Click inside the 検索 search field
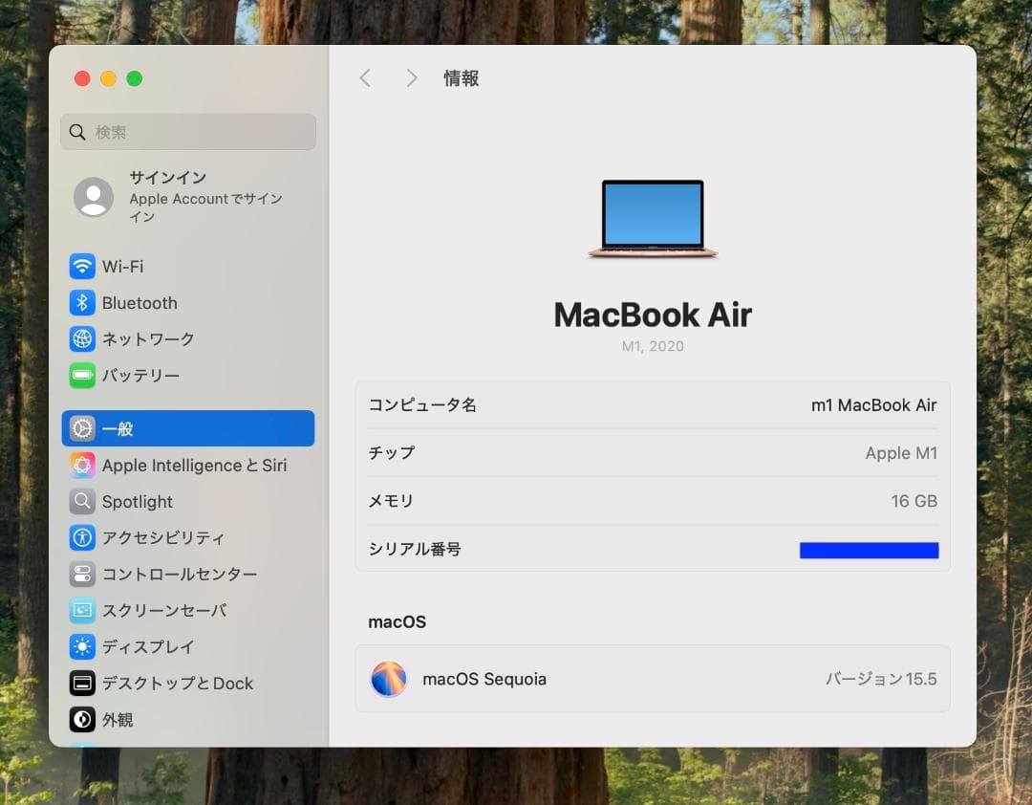The image size is (1032, 805). tap(187, 132)
